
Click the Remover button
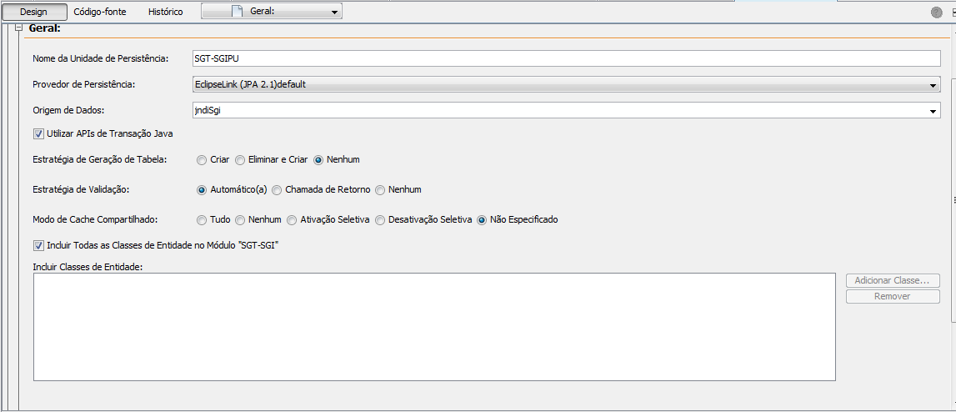[893, 296]
